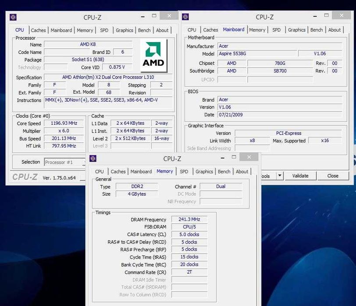Click the CPU-Z icon in the Memory window title bar
This screenshot has width=356, height=306.
93,158
